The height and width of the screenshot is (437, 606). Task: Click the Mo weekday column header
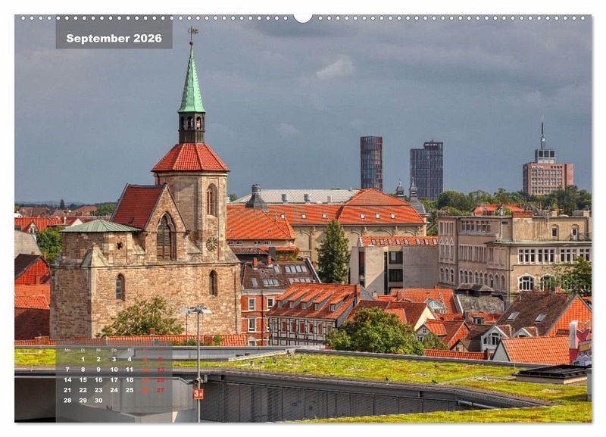click(67, 350)
